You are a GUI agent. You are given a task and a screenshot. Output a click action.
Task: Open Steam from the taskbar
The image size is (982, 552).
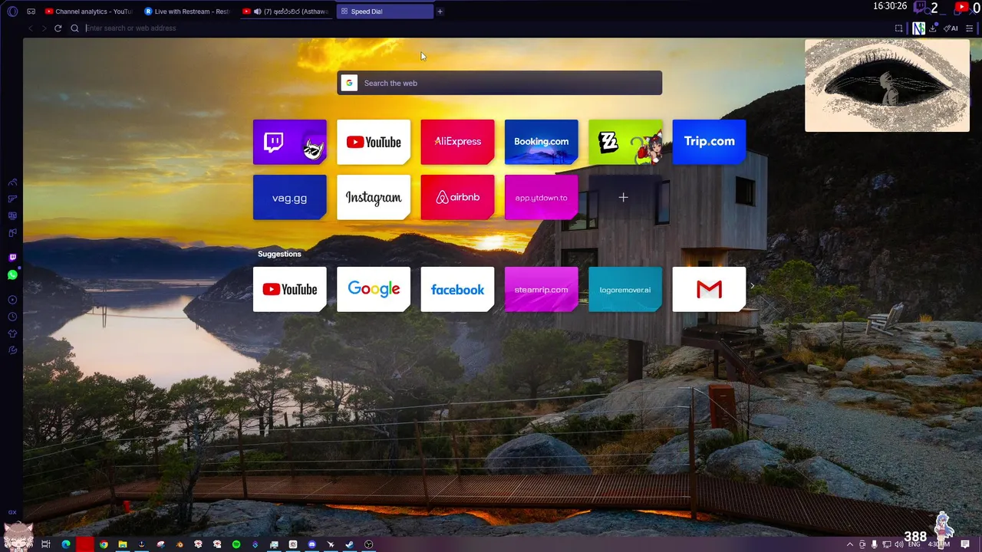click(x=349, y=544)
